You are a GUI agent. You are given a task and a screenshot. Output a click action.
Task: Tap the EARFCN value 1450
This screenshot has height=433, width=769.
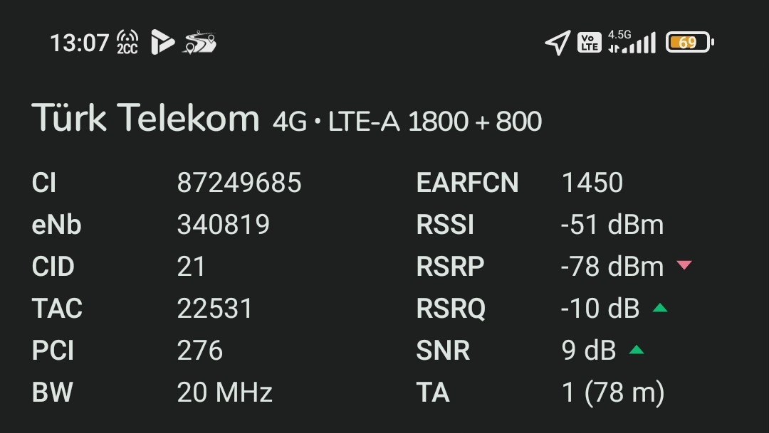[x=592, y=183]
